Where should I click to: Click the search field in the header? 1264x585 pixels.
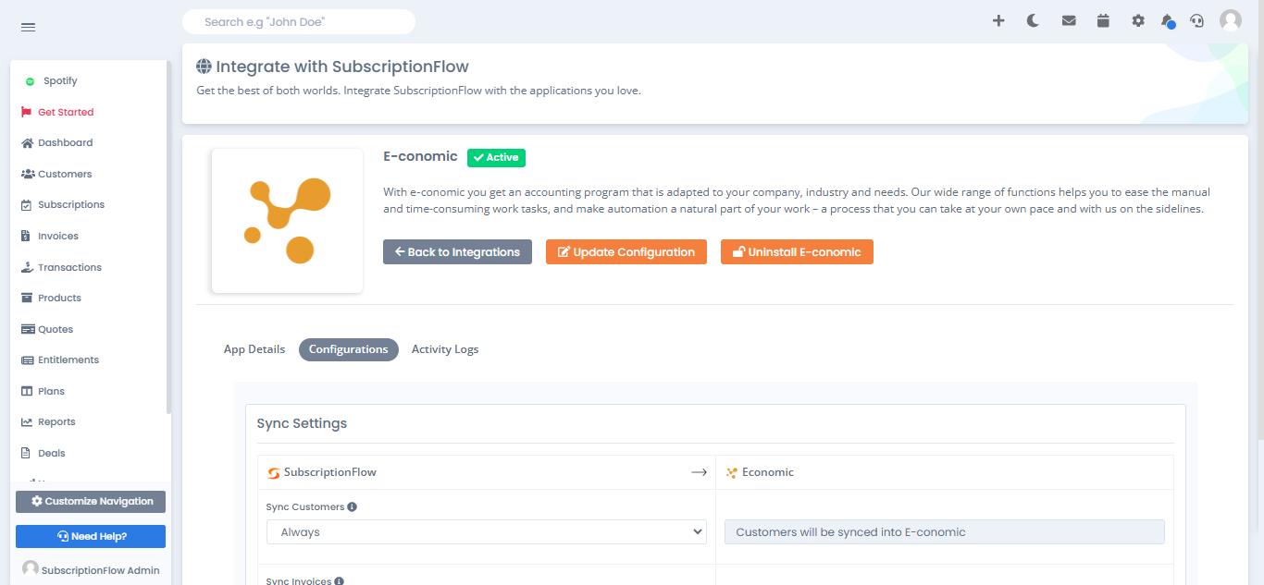[299, 21]
